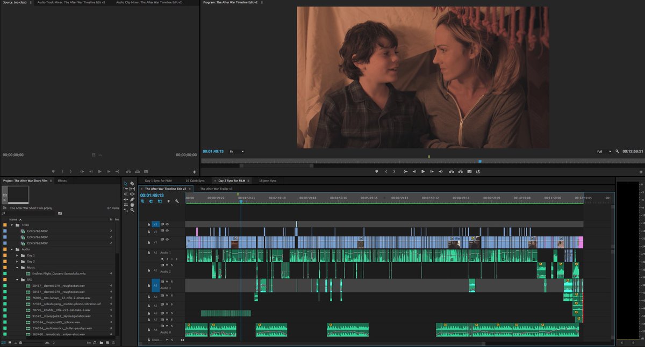
Task: Open the Audio Track Mixer tab
Action: click(71, 2)
